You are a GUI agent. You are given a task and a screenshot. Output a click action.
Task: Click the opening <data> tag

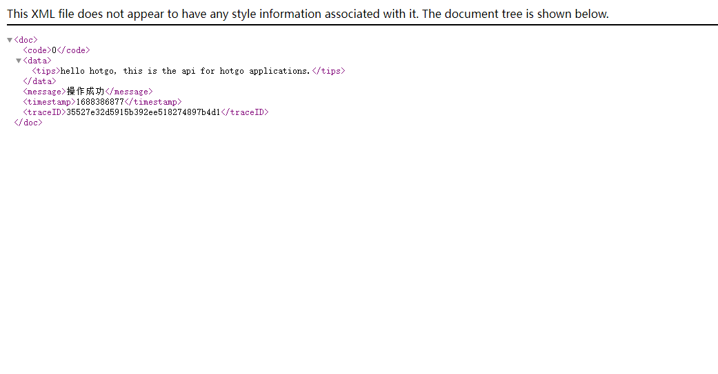click(37, 61)
